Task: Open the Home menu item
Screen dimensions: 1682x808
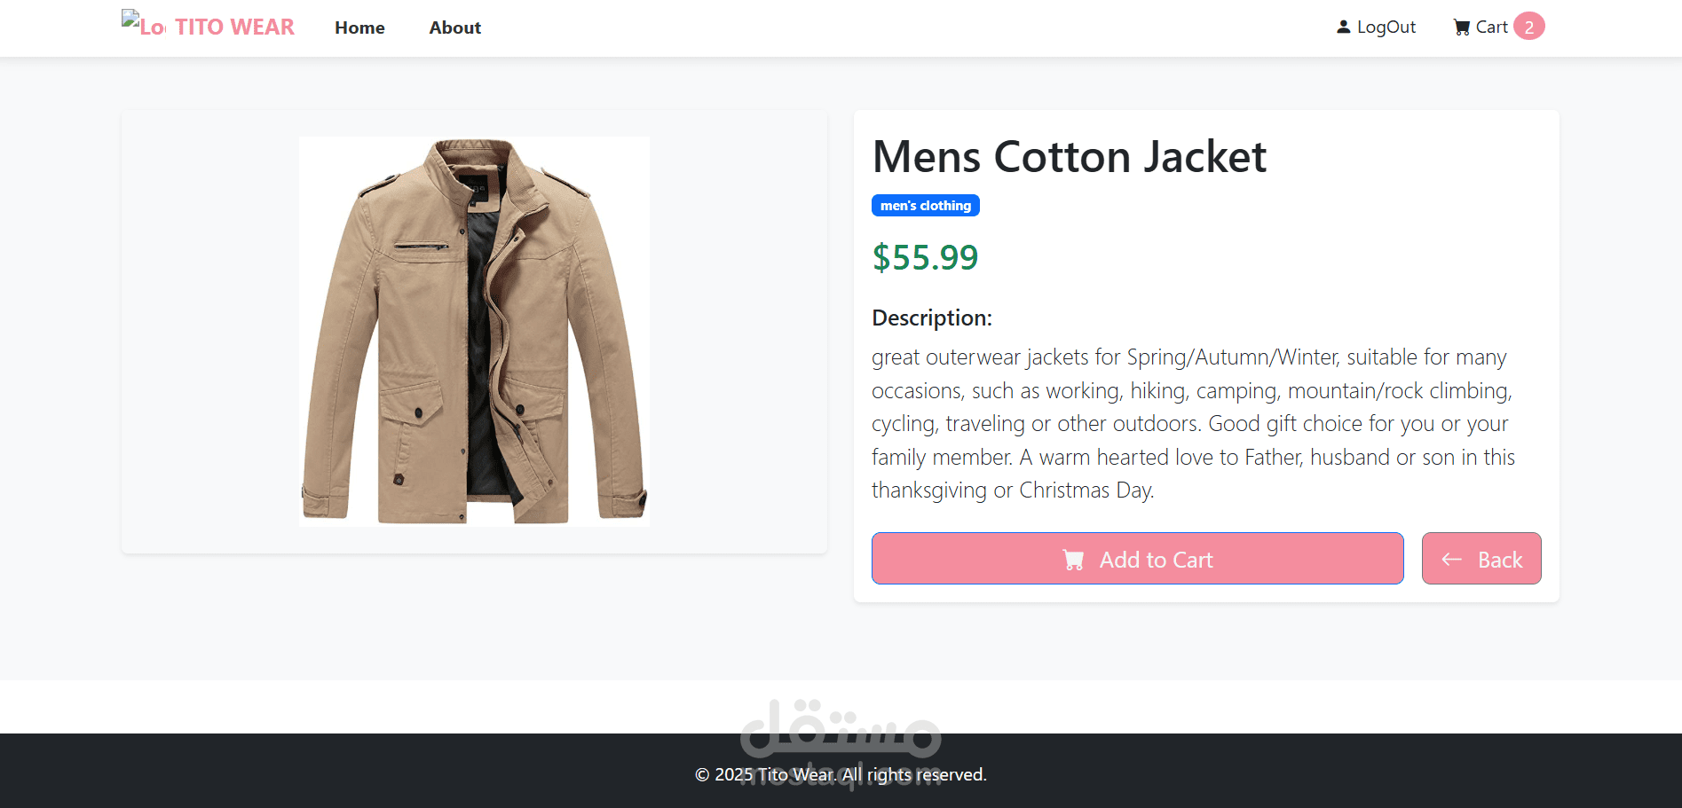Action: (x=359, y=27)
